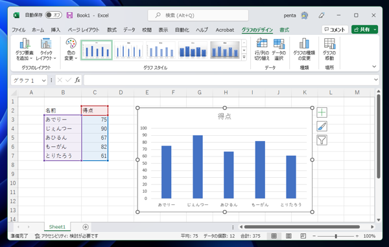This screenshot has height=247, width=389.
Task: Toggle the 自動保存 switch
Action: pyautogui.click(x=53, y=15)
